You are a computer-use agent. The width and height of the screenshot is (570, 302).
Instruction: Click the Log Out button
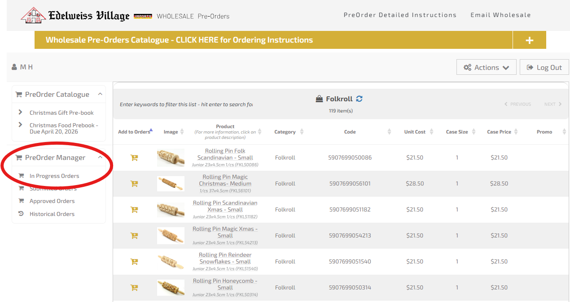tap(544, 68)
